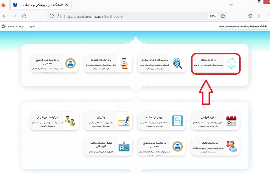The width and height of the screenshot is (270, 173).
Task: Click the guest student request icon
Action: point(70,121)
